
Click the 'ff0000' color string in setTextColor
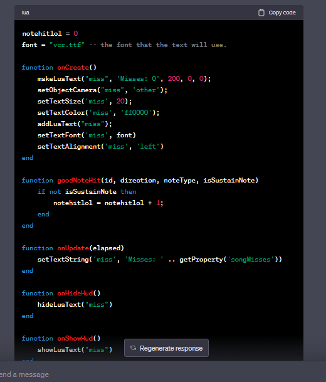(136, 112)
